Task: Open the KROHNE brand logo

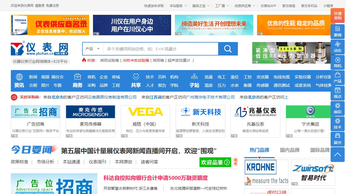Action: [266, 172]
